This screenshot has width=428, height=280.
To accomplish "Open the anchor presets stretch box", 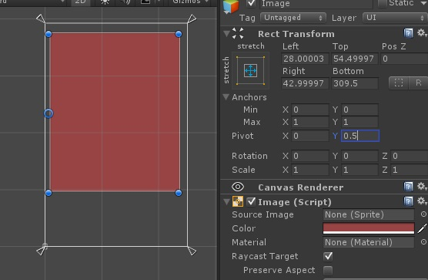I will (x=251, y=70).
